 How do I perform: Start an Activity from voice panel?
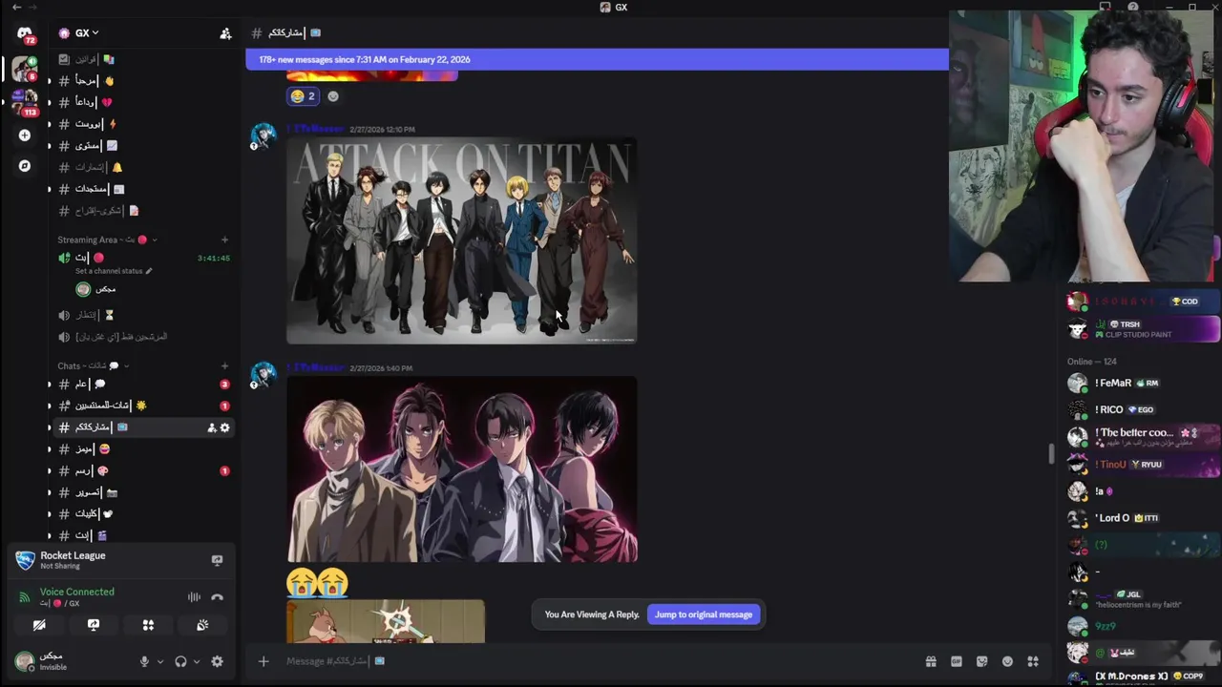point(148,625)
